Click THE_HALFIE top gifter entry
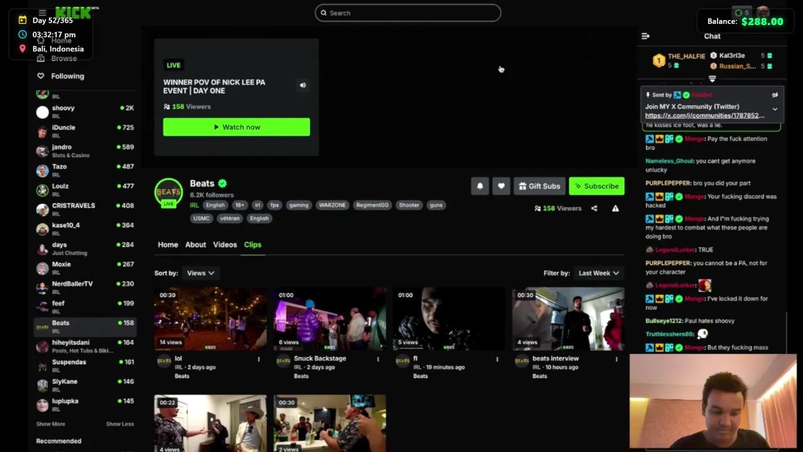 (x=679, y=60)
